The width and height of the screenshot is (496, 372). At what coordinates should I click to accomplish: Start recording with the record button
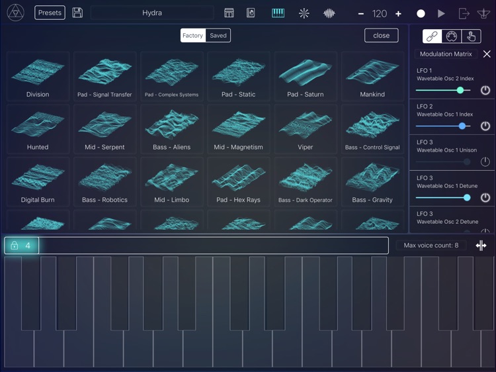[421, 14]
